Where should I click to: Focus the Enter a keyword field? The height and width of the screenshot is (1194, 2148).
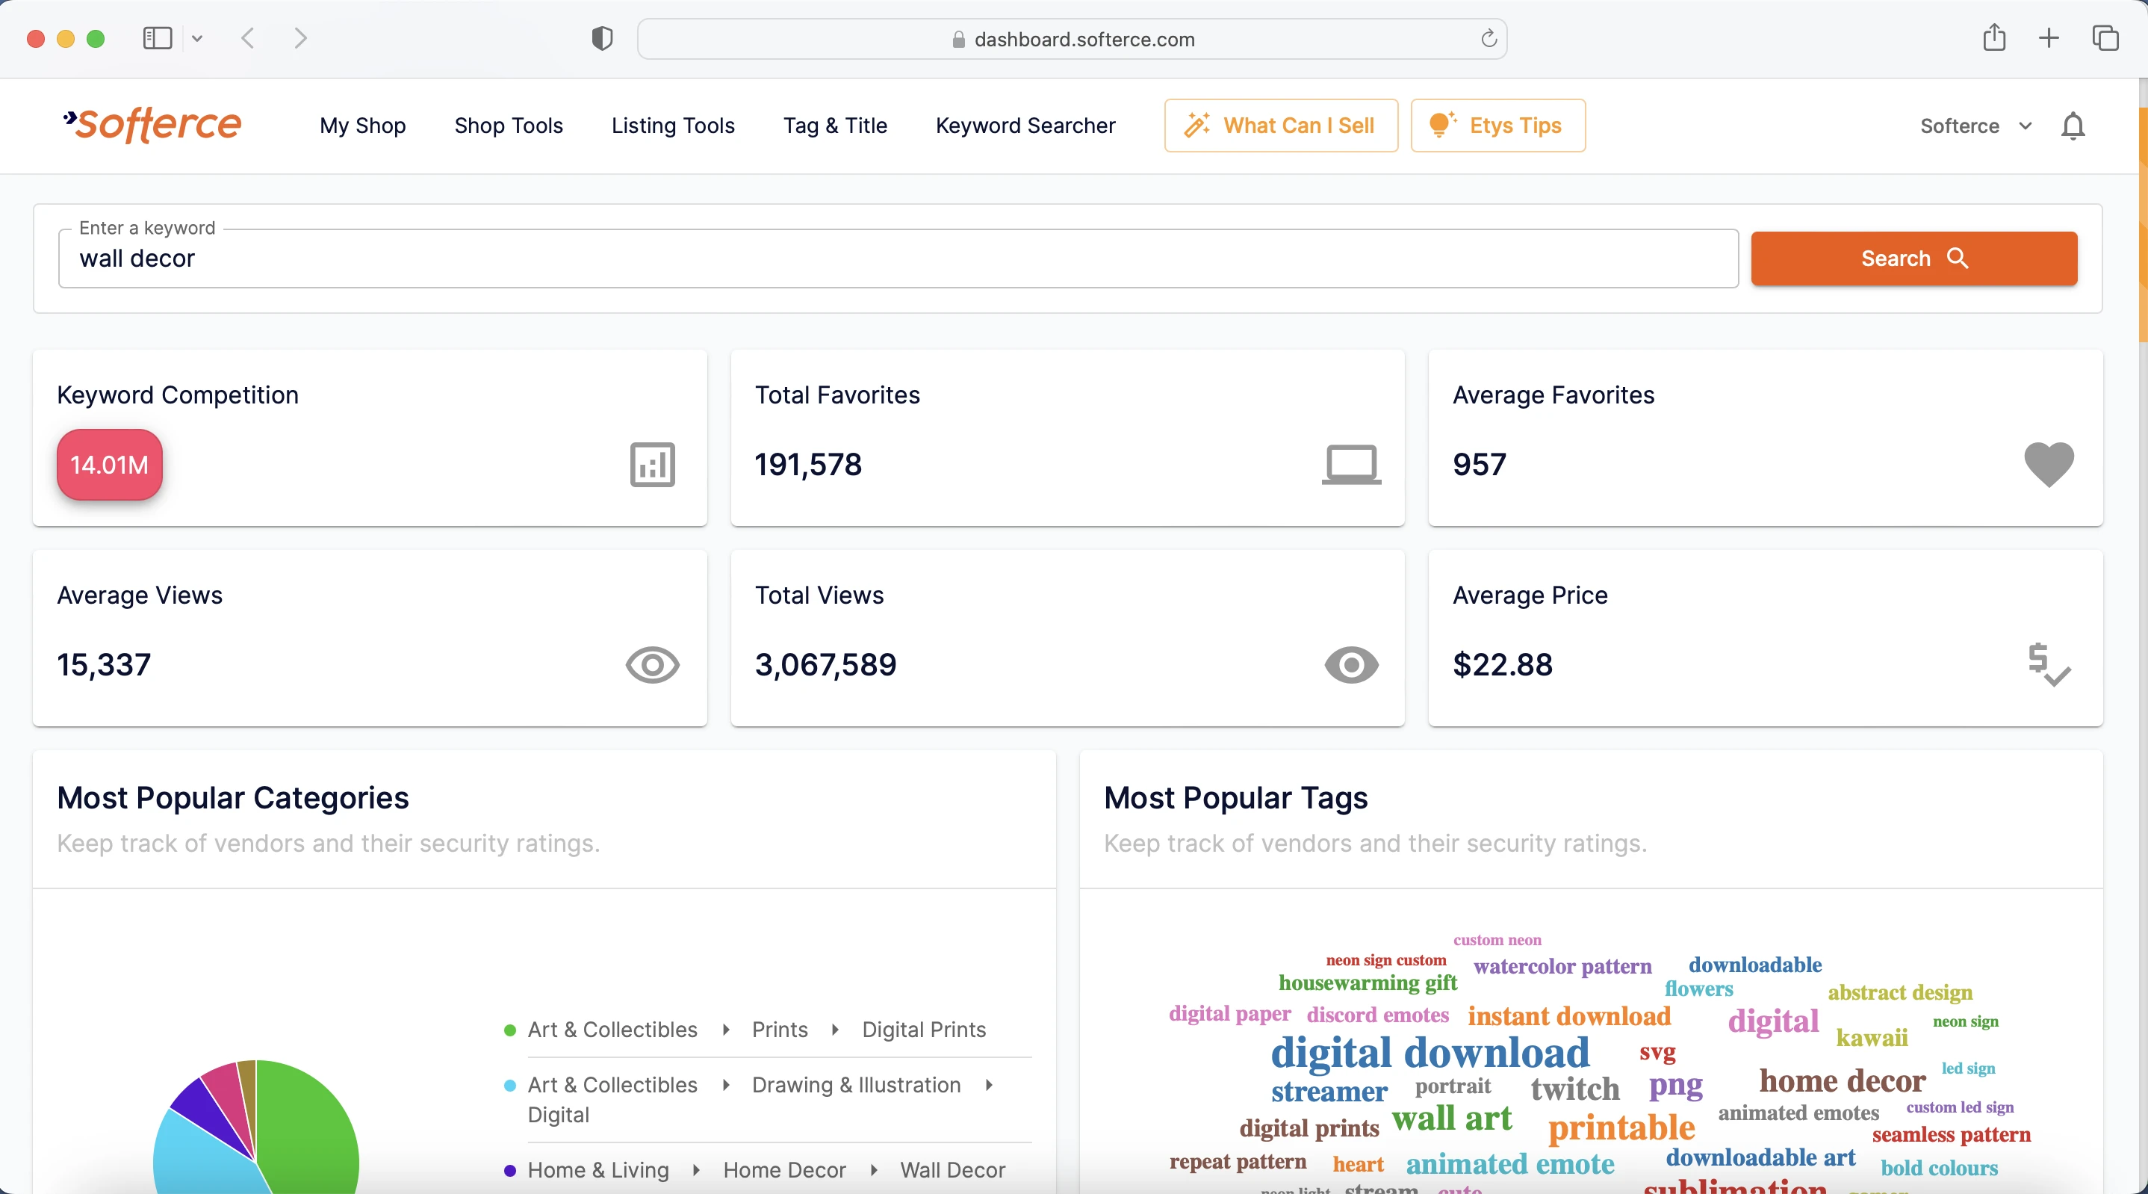point(898,259)
